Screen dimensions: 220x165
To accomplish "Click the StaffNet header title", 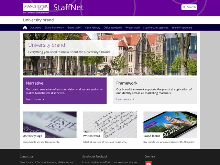I will click(68, 7).
